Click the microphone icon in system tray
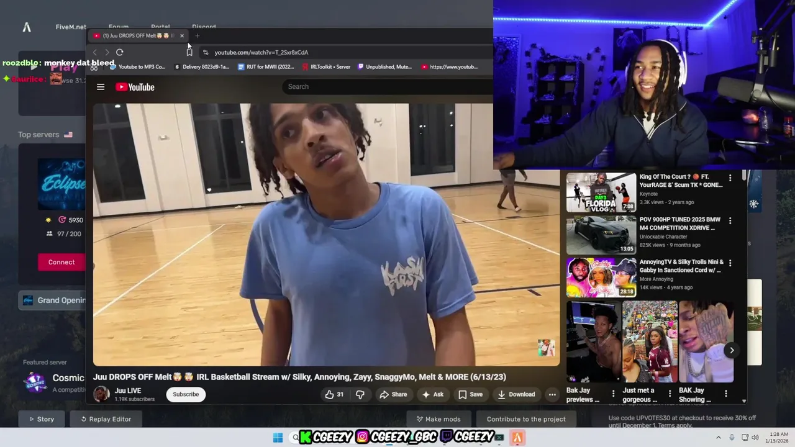The width and height of the screenshot is (795, 447). pyautogui.click(x=732, y=438)
